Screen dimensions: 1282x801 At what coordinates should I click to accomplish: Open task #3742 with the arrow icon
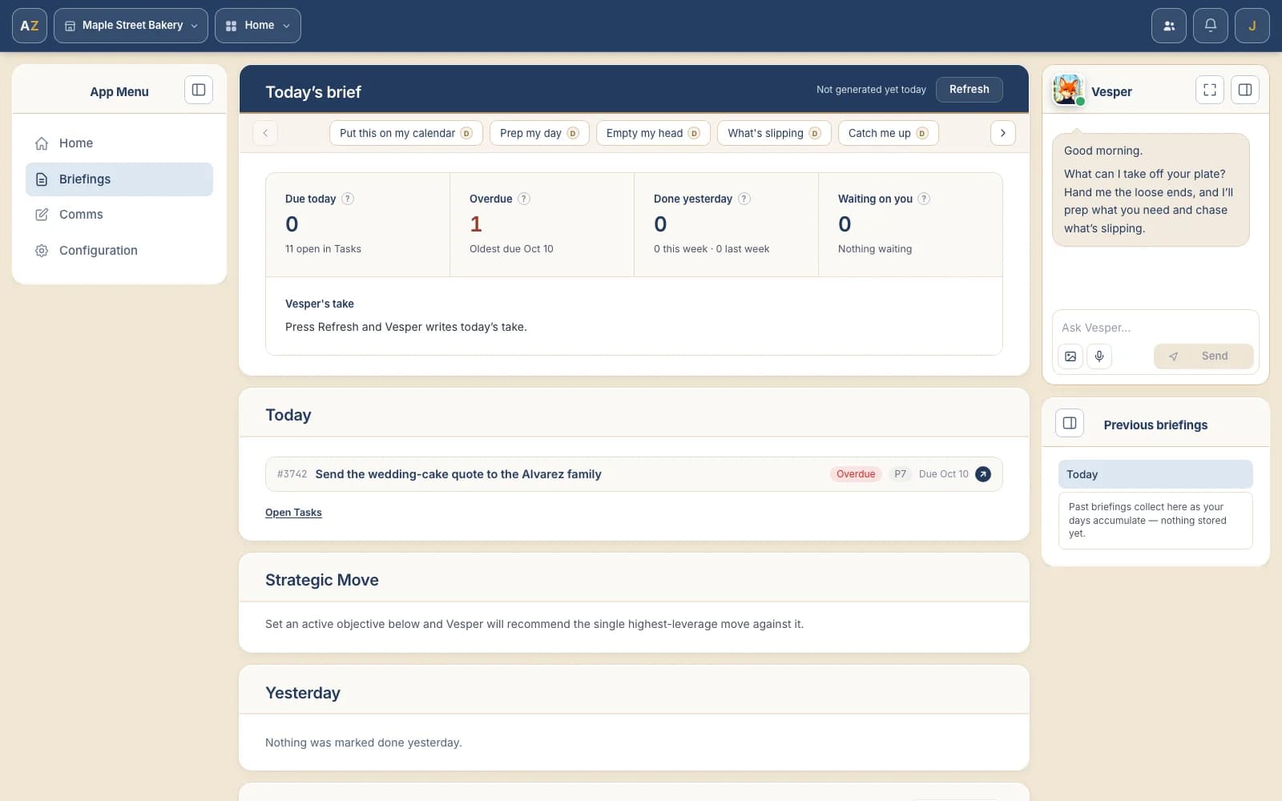point(983,474)
